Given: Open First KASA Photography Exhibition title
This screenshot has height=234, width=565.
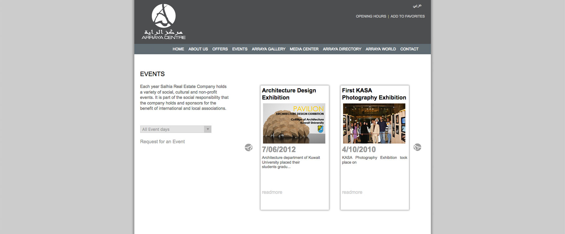Looking at the screenshot, I should pyautogui.click(x=374, y=94).
